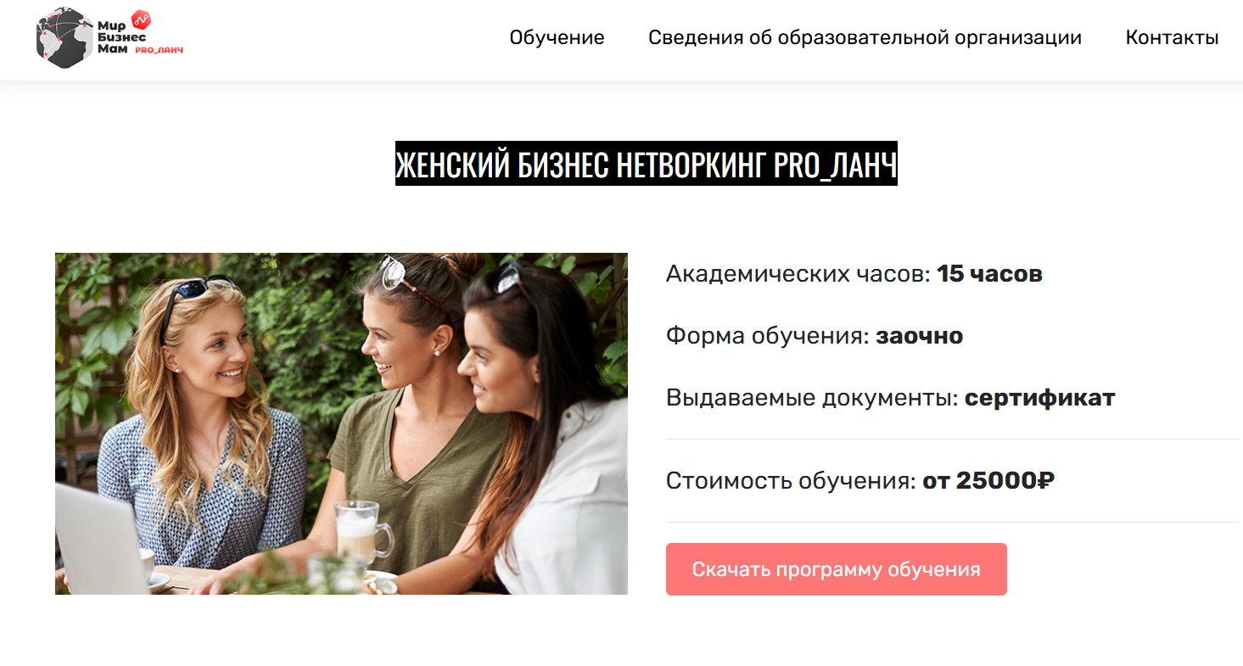The height and width of the screenshot is (666, 1243).
Task: Click the заочно study form value
Action: 920,336
